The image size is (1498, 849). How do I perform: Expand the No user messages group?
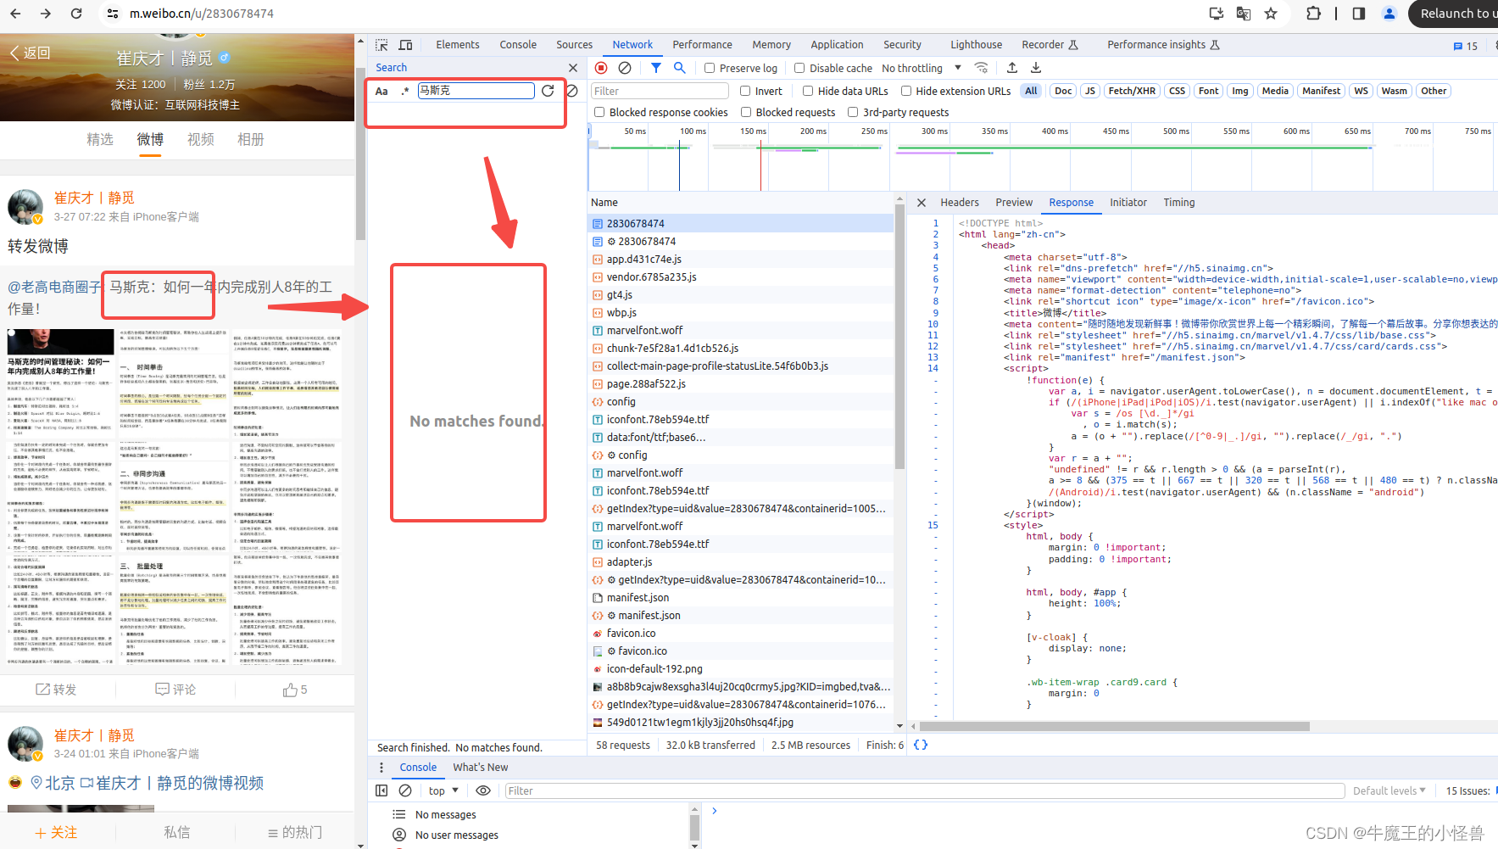(x=446, y=835)
